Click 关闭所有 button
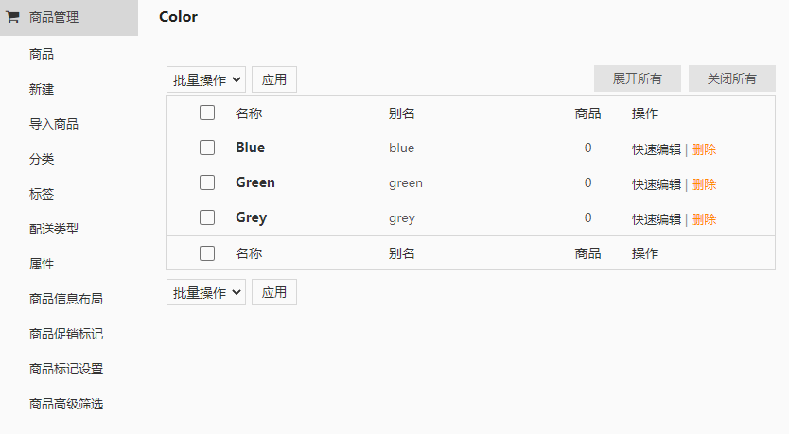The height and width of the screenshot is (434, 789). point(731,78)
